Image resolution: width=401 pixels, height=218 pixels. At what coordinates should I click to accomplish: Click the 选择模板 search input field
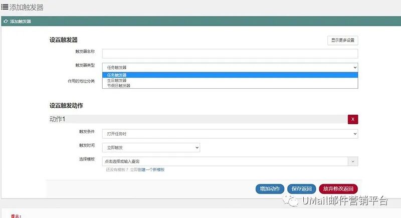tap(225, 161)
